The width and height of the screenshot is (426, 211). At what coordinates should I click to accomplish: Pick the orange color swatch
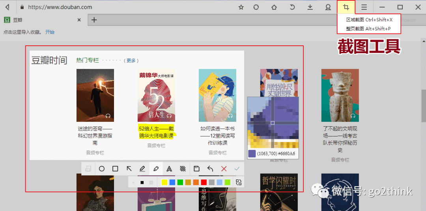tap(196, 182)
